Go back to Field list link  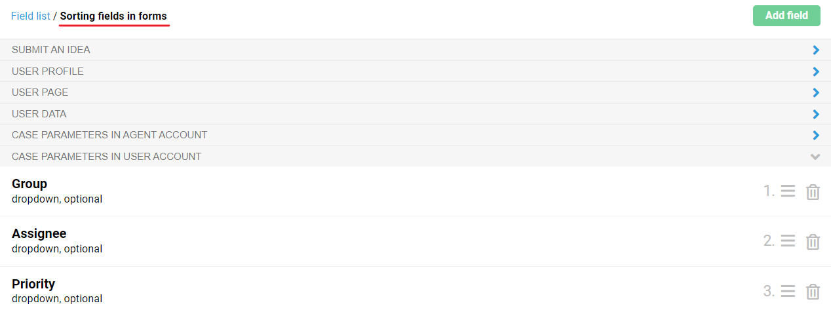tap(30, 16)
